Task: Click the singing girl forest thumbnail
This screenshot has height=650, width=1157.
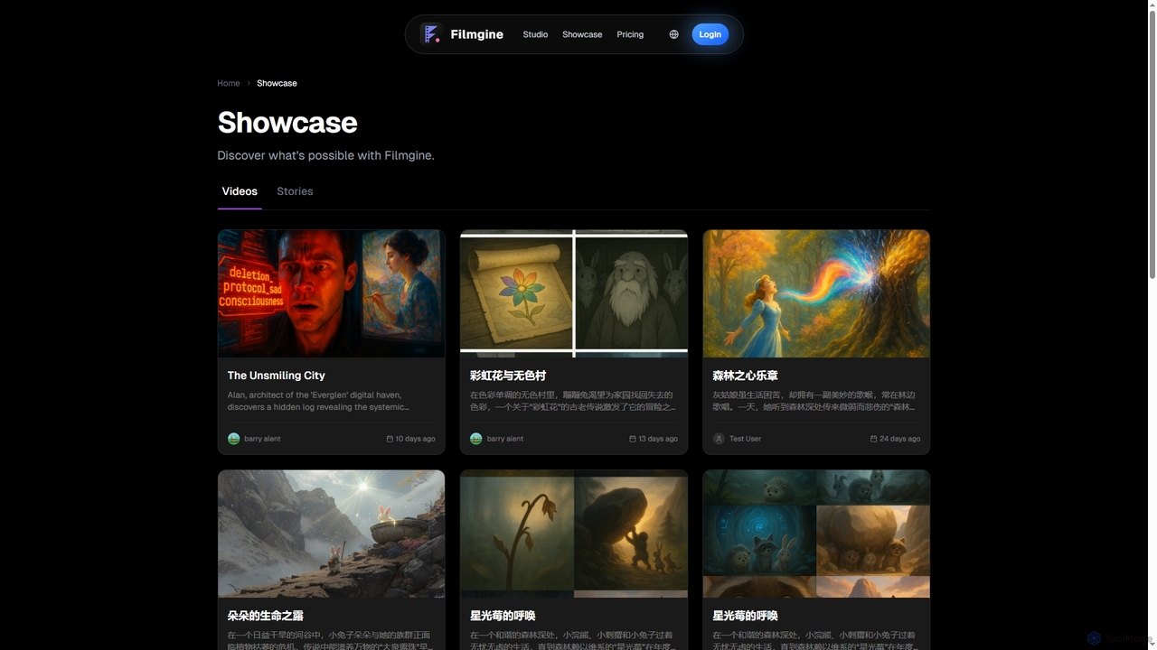Action: tap(816, 293)
